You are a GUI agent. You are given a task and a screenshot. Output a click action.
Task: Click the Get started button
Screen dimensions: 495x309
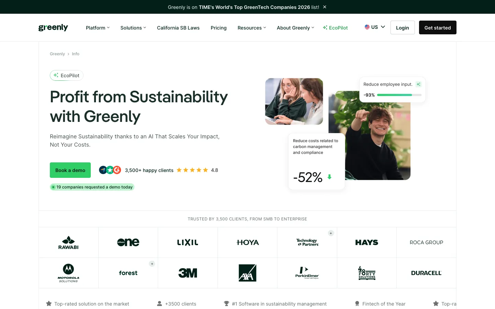(438, 27)
